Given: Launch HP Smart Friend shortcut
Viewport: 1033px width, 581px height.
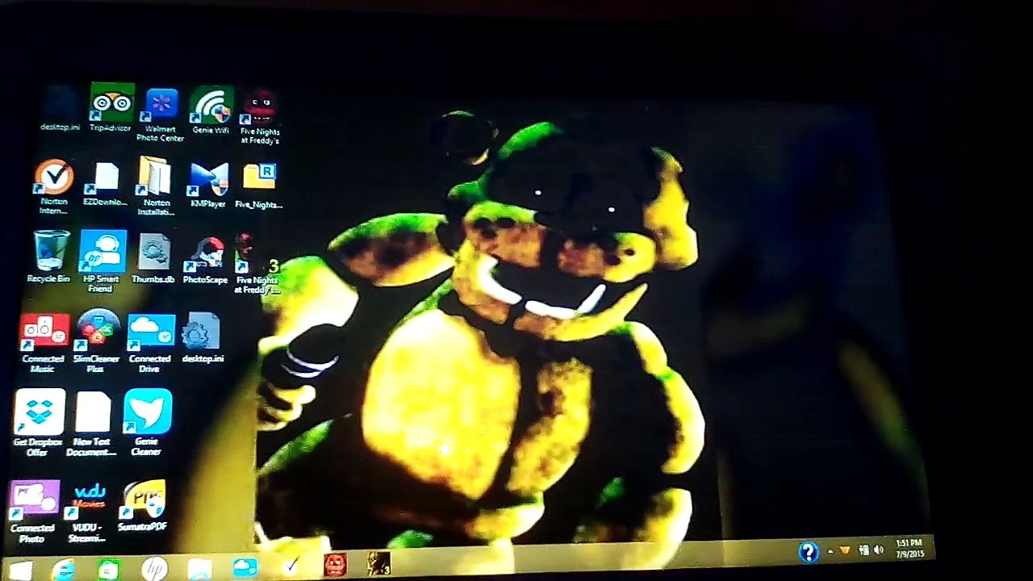Looking at the screenshot, I should coord(102,261).
